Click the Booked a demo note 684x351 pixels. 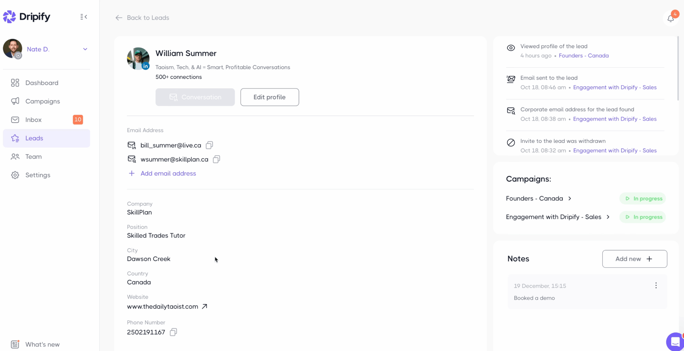(587, 292)
